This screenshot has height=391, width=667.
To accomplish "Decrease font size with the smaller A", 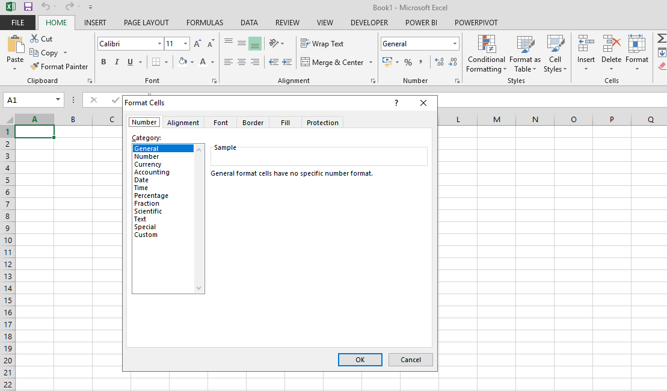I will point(211,43).
